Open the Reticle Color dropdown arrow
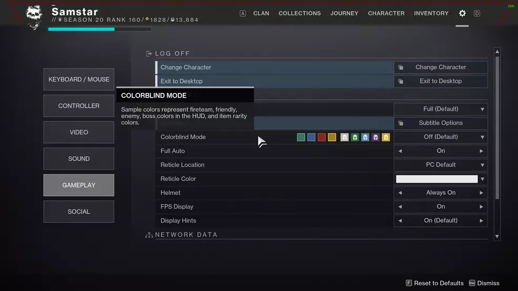518x291 pixels. 483,179
